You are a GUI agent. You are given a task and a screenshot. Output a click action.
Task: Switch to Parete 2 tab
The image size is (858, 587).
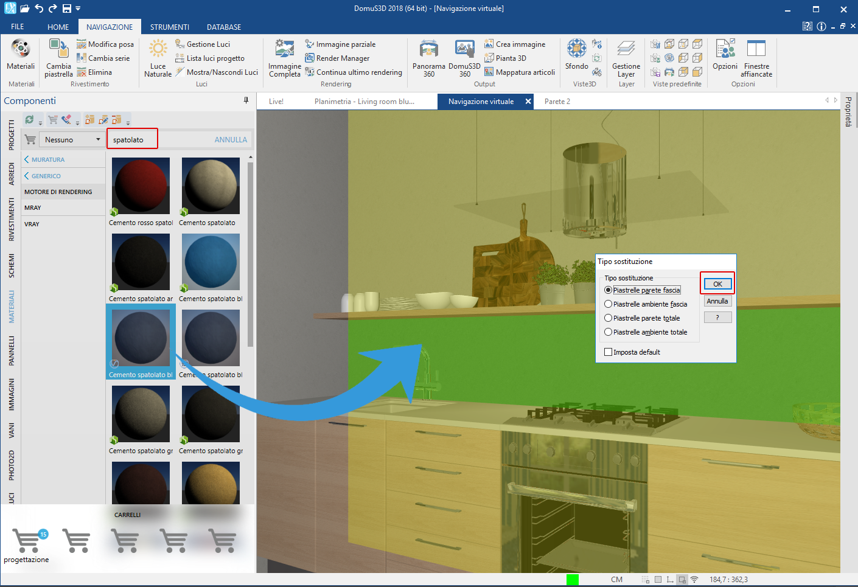(x=557, y=102)
